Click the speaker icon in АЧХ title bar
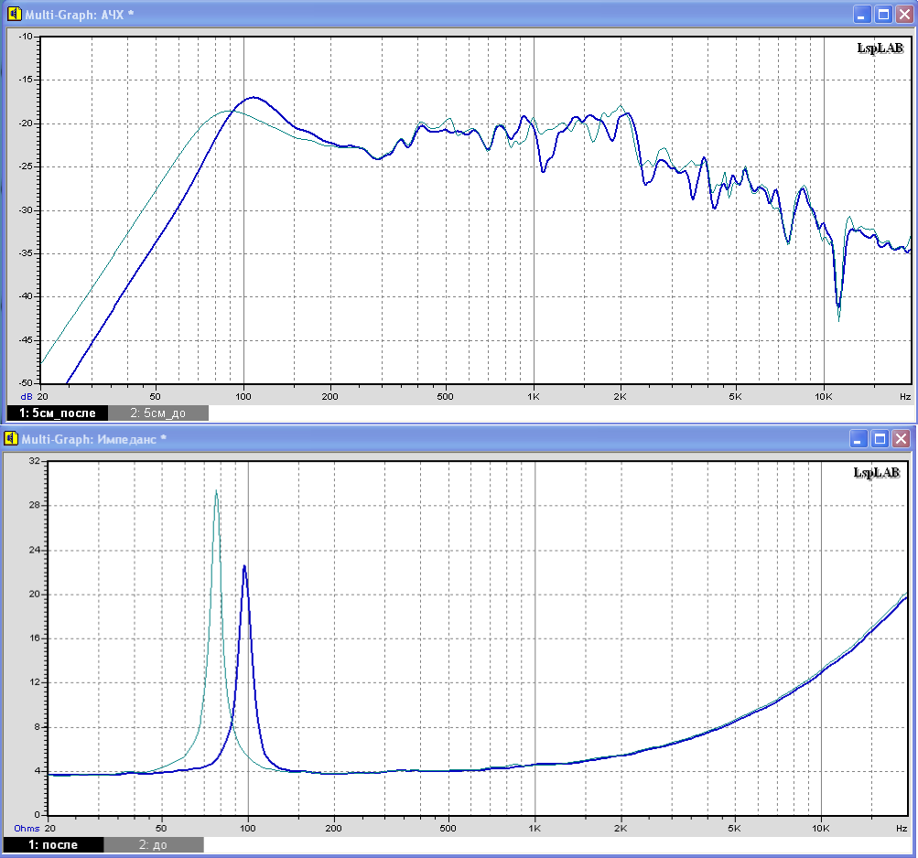The width and height of the screenshot is (918, 858). pos(14,14)
